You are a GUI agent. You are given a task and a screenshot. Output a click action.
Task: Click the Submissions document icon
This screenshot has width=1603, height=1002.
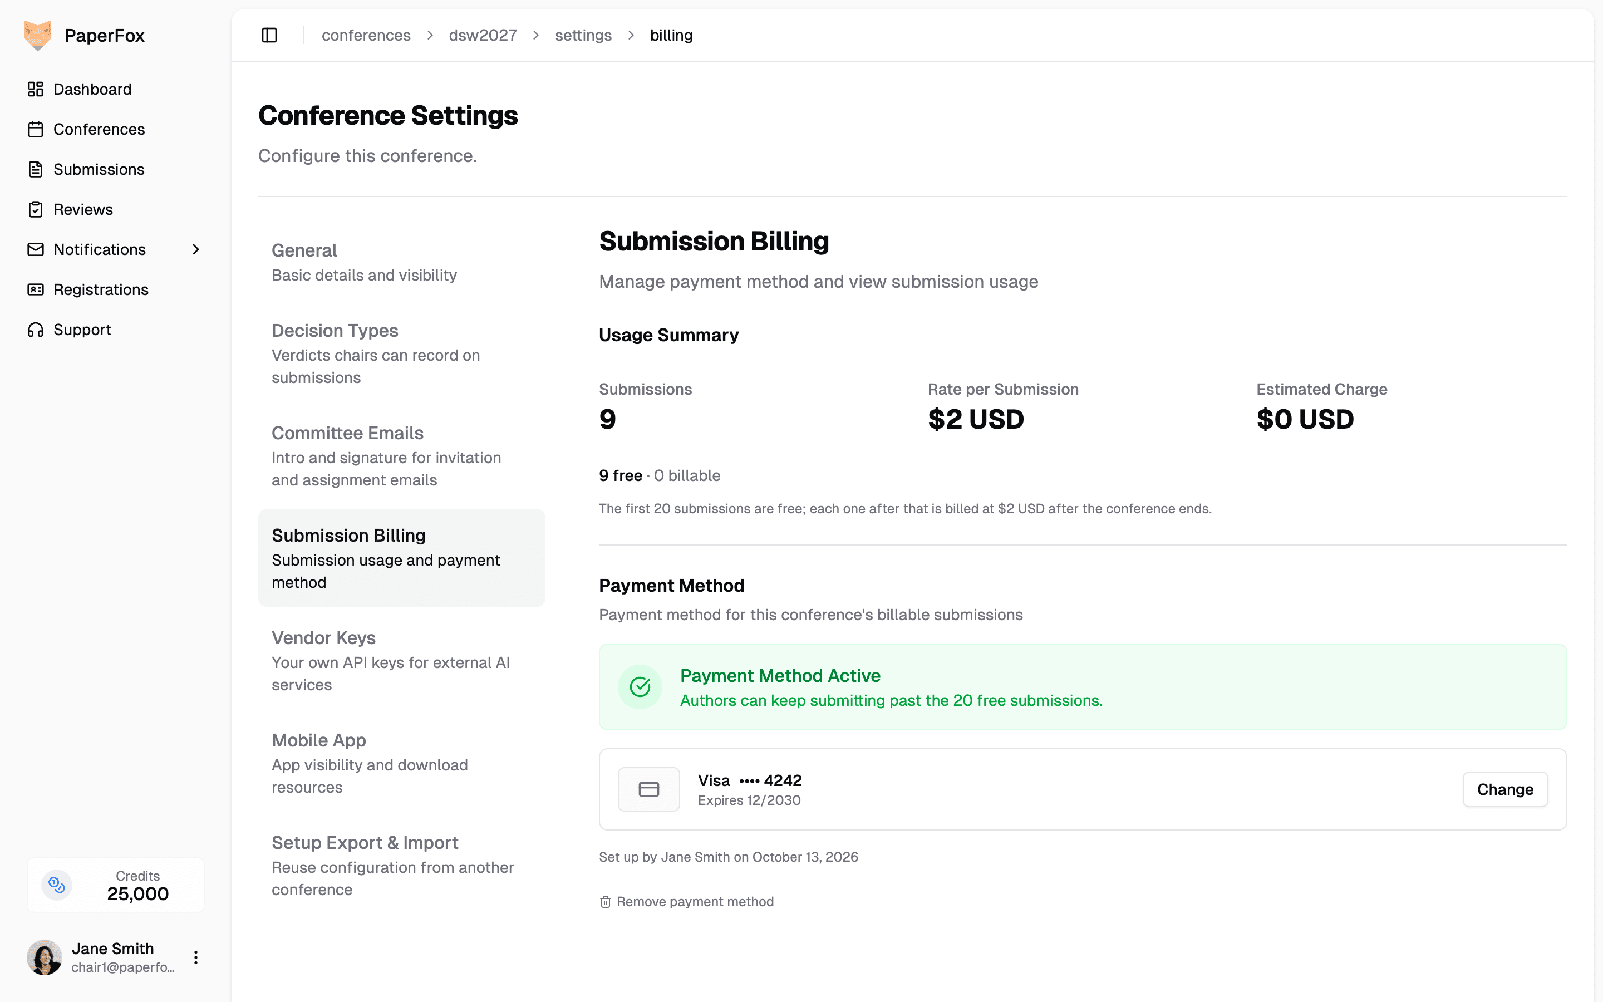[36, 169]
